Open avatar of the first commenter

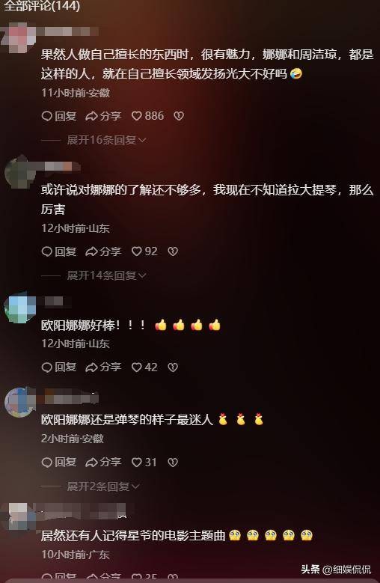pyautogui.click(x=19, y=37)
